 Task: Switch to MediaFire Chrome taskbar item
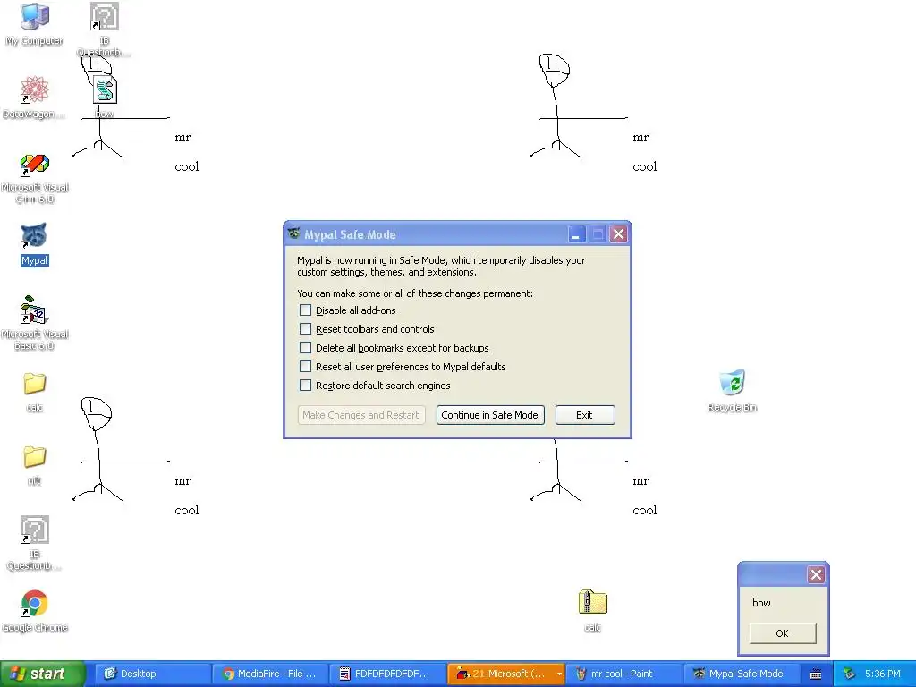[268, 674]
